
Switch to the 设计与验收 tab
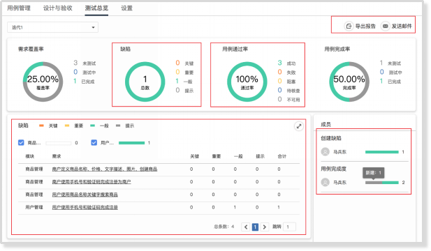point(58,8)
